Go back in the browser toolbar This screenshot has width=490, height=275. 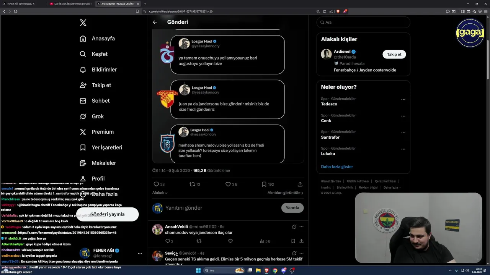pyautogui.click(x=4, y=11)
